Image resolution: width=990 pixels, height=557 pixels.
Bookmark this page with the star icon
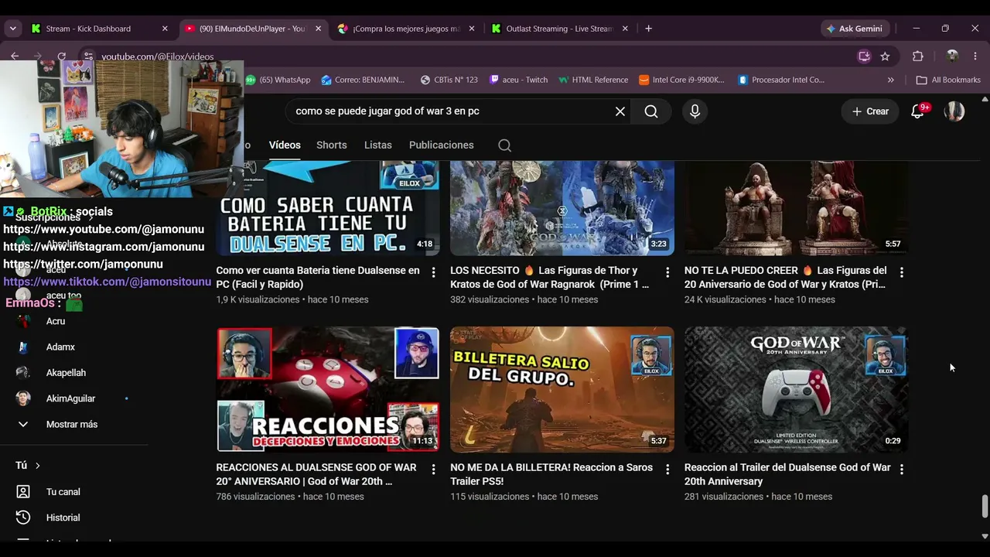tap(885, 56)
